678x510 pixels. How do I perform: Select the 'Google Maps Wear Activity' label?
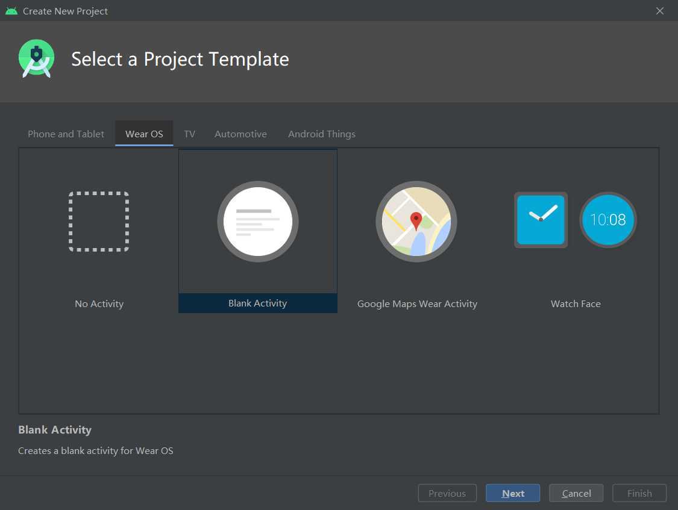[417, 304]
